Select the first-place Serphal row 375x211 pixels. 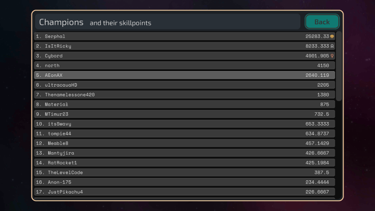pyautogui.click(x=184, y=36)
